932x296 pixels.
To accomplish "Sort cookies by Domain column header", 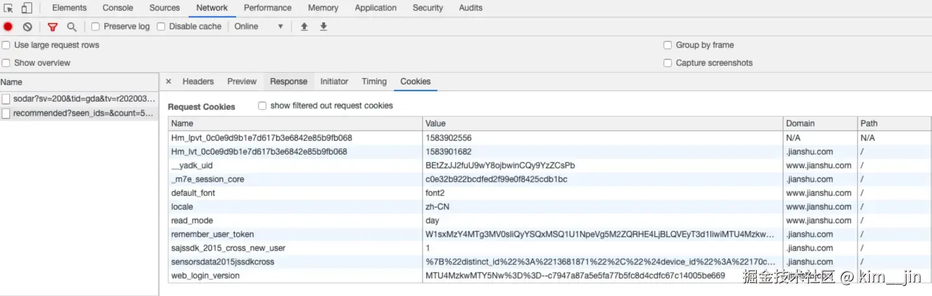I will pyautogui.click(x=800, y=123).
